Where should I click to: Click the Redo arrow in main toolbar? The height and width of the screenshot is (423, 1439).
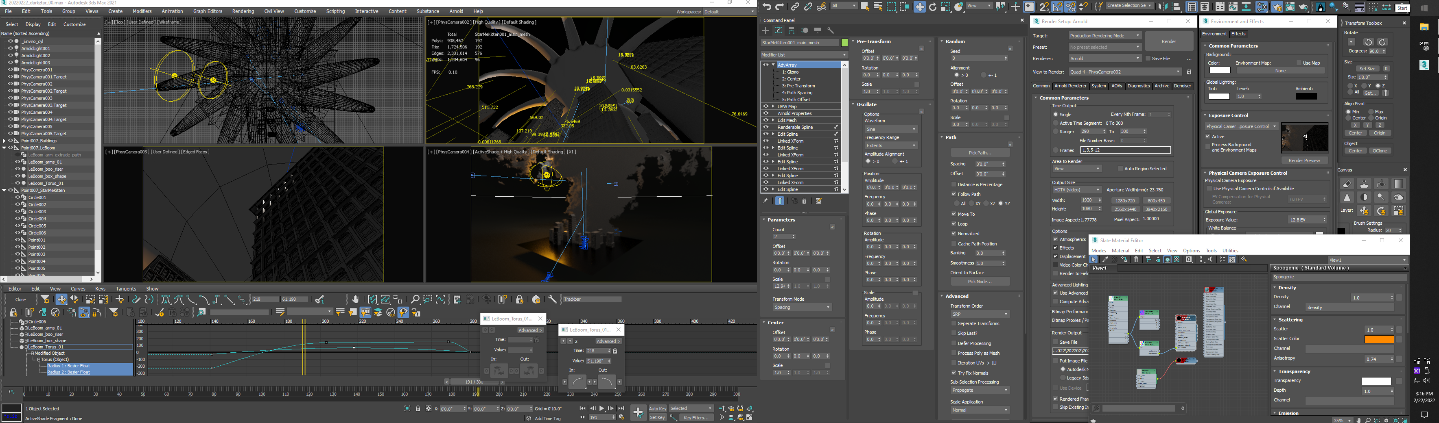click(x=780, y=7)
